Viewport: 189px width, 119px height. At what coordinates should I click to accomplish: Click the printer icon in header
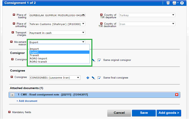[x=174, y=3]
